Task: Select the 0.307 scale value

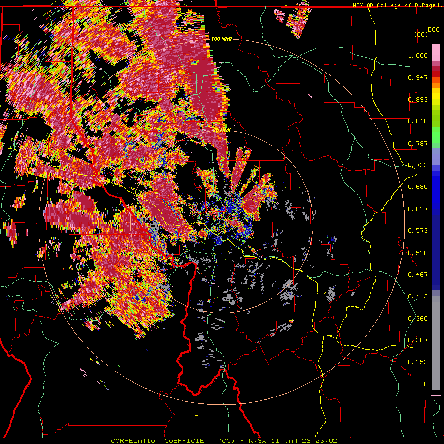Action: (x=418, y=340)
